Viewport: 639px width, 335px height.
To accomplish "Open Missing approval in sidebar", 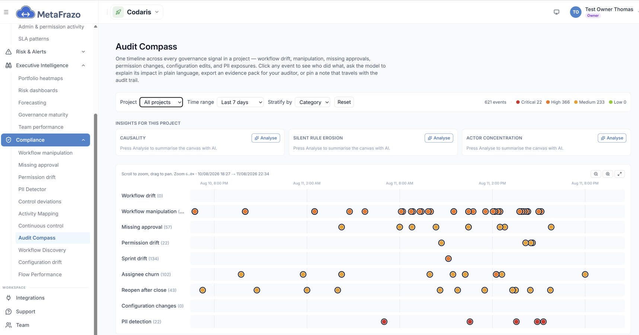I will [38, 165].
